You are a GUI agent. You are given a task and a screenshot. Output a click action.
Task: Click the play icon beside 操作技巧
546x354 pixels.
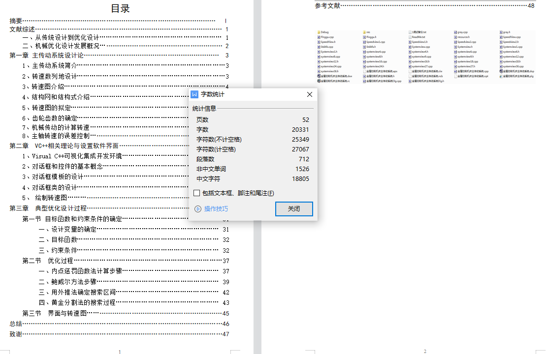click(x=198, y=208)
